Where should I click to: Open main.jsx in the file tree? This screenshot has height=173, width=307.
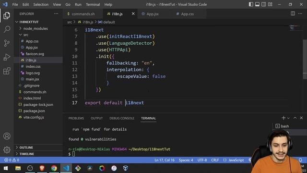click(32, 79)
